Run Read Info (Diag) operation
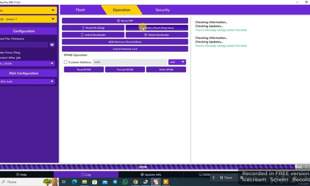Image resolution: width=310 pixels, height=186 pixels. pyautogui.click(x=93, y=28)
